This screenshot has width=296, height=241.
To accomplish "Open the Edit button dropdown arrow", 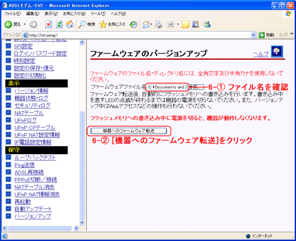I will click(178, 24).
